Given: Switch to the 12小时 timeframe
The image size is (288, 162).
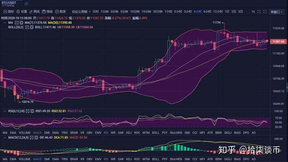Looking at the screenshot, I should (x=218, y=12).
